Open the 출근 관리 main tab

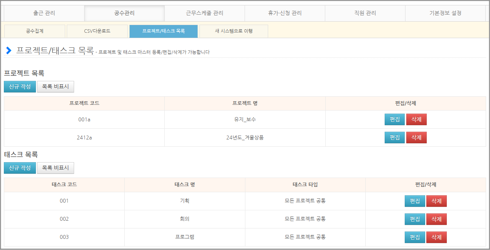pyautogui.click(x=44, y=13)
